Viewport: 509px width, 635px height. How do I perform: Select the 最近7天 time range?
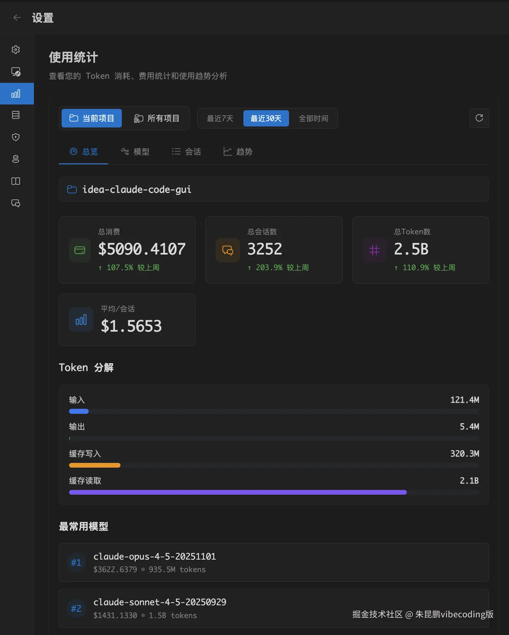tap(220, 118)
